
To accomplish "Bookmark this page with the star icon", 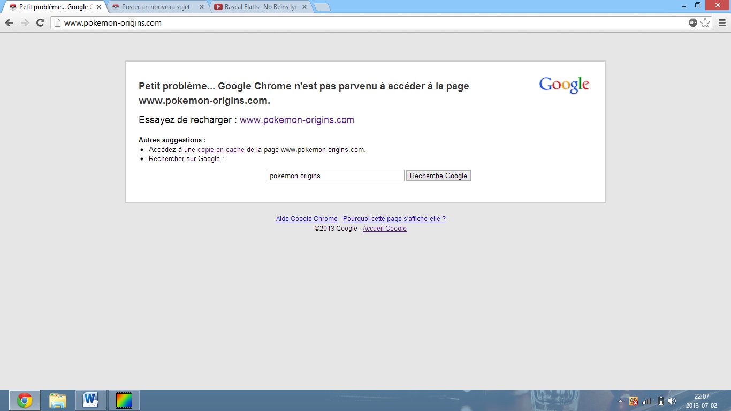I will tap(705, 23).
